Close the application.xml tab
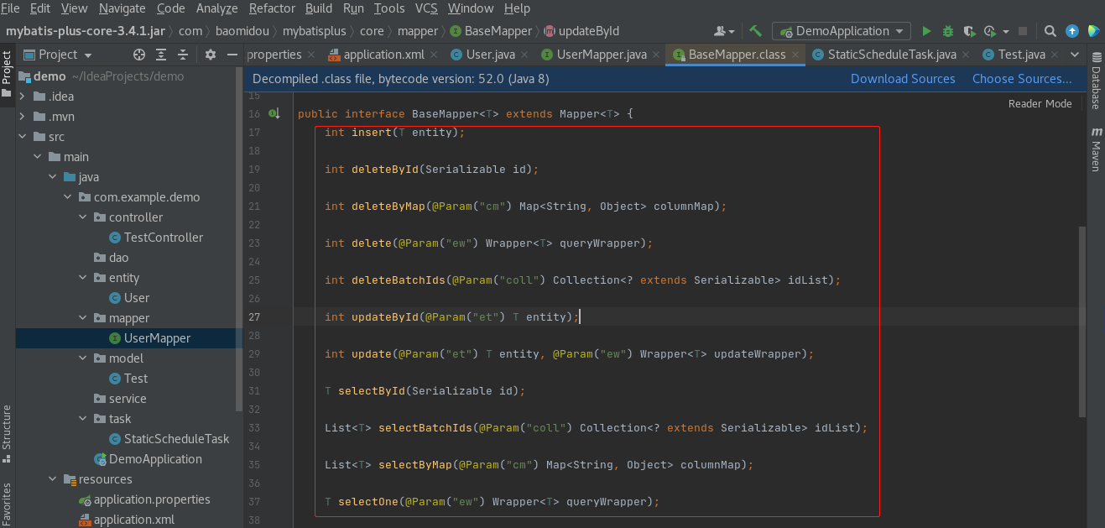The image size is (1105, 528). 435,55
